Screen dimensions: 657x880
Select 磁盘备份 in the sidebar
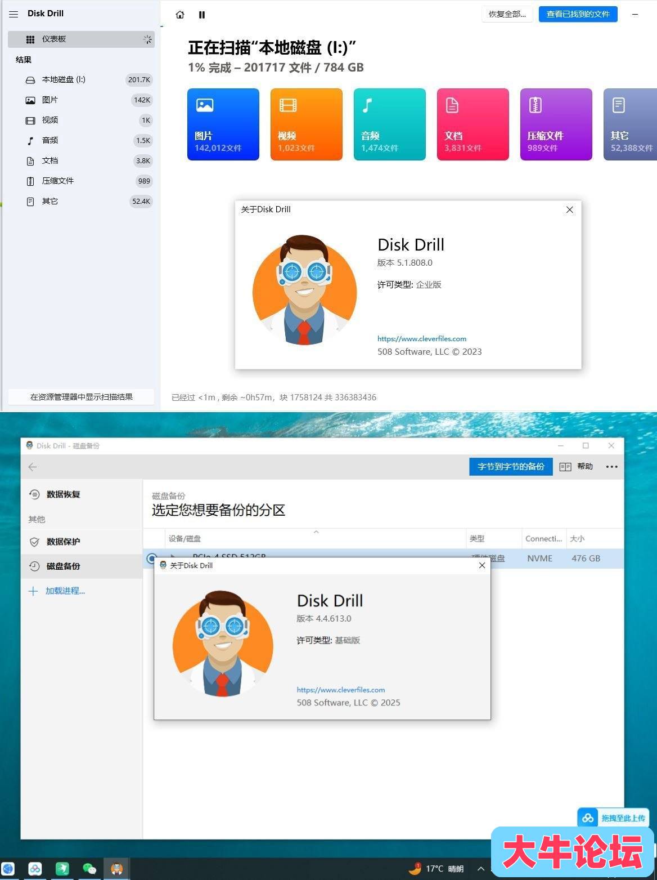(82, 566)
